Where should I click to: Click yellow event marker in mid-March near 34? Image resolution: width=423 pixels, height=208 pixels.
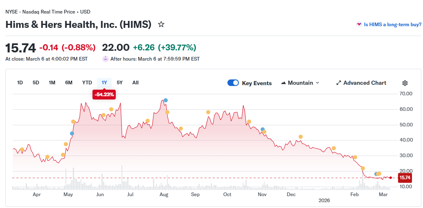[x=22, y=149]
